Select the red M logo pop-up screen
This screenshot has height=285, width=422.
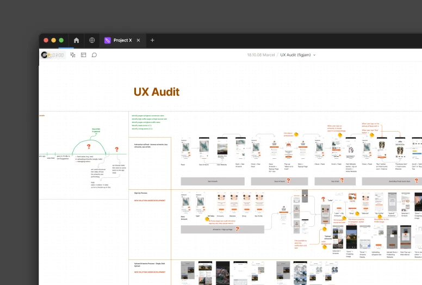289,150
